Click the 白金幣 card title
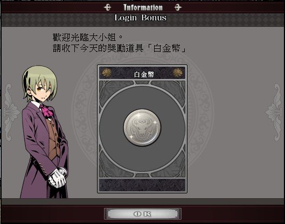 [x=144, y=74]
